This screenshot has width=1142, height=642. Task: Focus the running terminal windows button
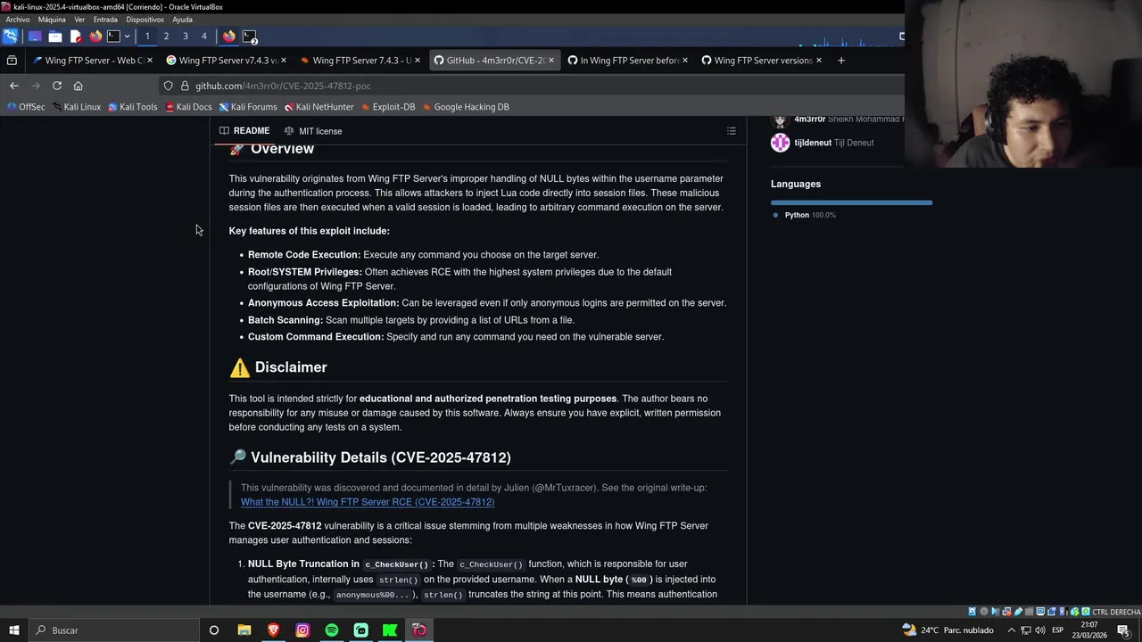250,37
